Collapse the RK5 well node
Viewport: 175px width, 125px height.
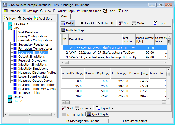click(x=6, y=28)
